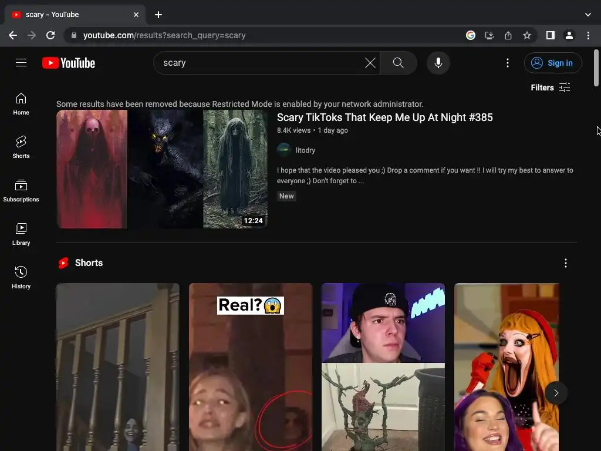Screen dimensions: 601x451
Task: Toggle the browser side panel
Action: click(551, 35)
